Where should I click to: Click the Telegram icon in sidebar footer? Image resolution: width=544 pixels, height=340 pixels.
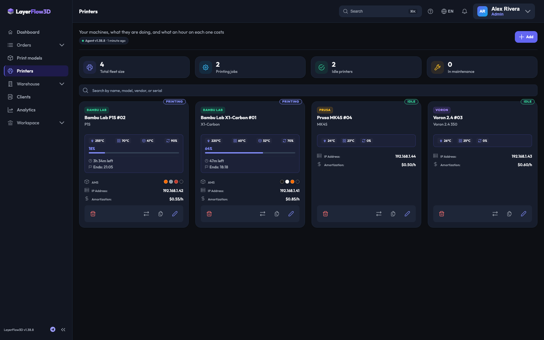tap(53, 330)
